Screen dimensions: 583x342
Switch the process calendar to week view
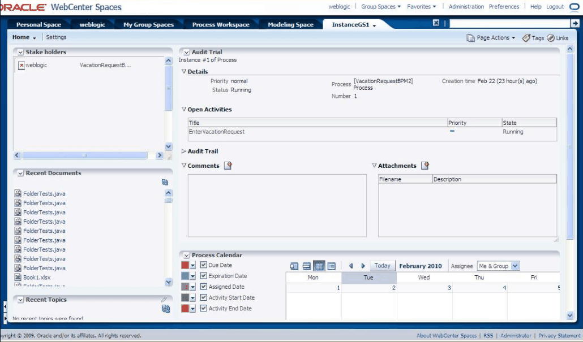307,266
